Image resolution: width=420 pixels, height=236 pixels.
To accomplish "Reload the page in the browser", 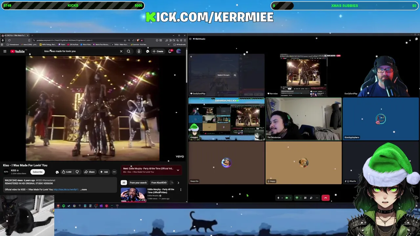I will pyautogui.click(x=9, y=40).
